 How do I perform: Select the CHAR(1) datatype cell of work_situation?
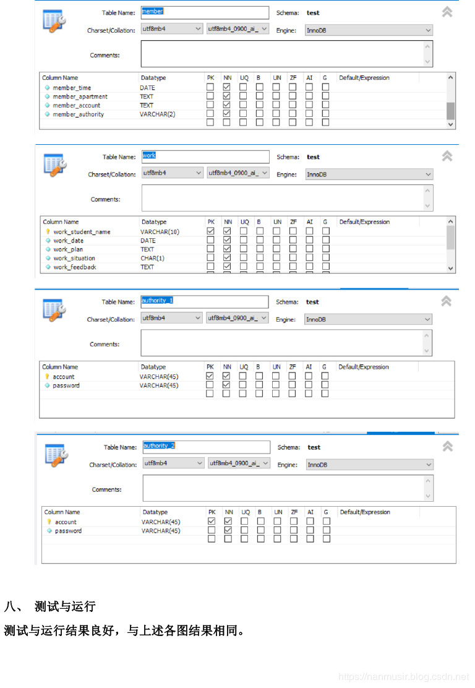[152, 258]
